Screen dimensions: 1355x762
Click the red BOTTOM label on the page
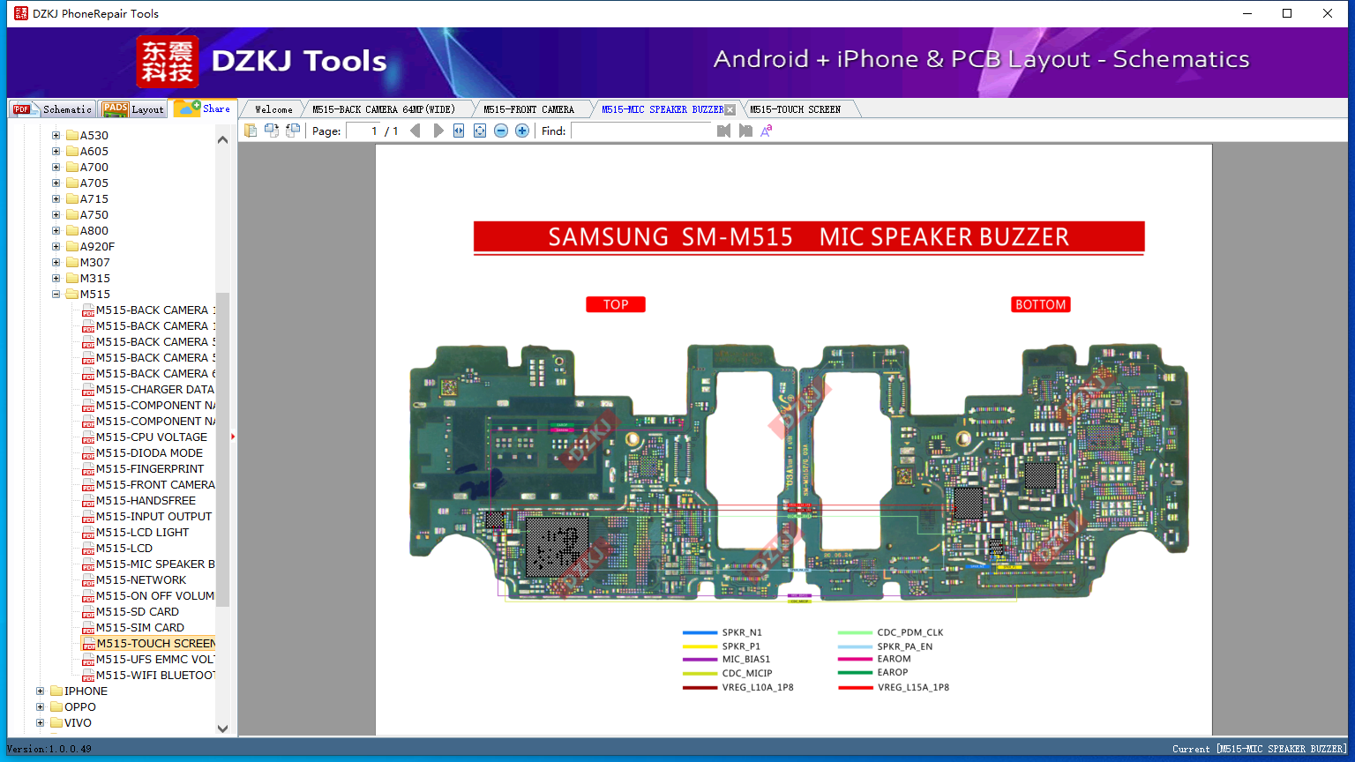point(1041,304)
